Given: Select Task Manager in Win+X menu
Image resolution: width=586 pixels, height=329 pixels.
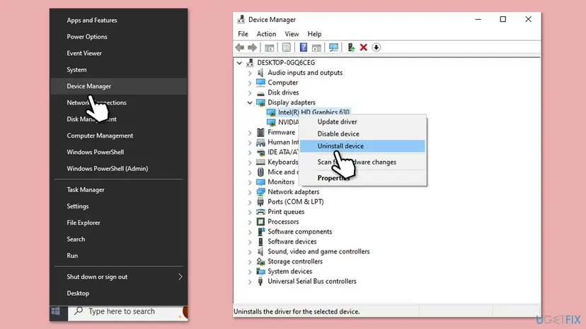Looking at the screenshot, I should click(119, 189).
